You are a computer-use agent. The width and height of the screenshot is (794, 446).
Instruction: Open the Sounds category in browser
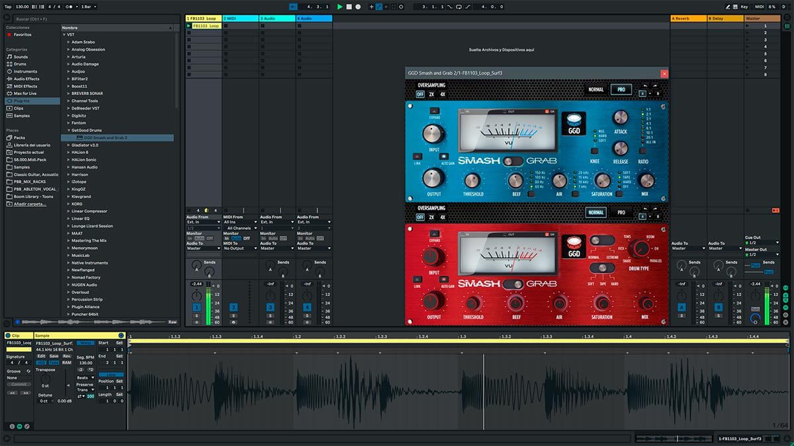pyautogui.click(x=21, y=57)
